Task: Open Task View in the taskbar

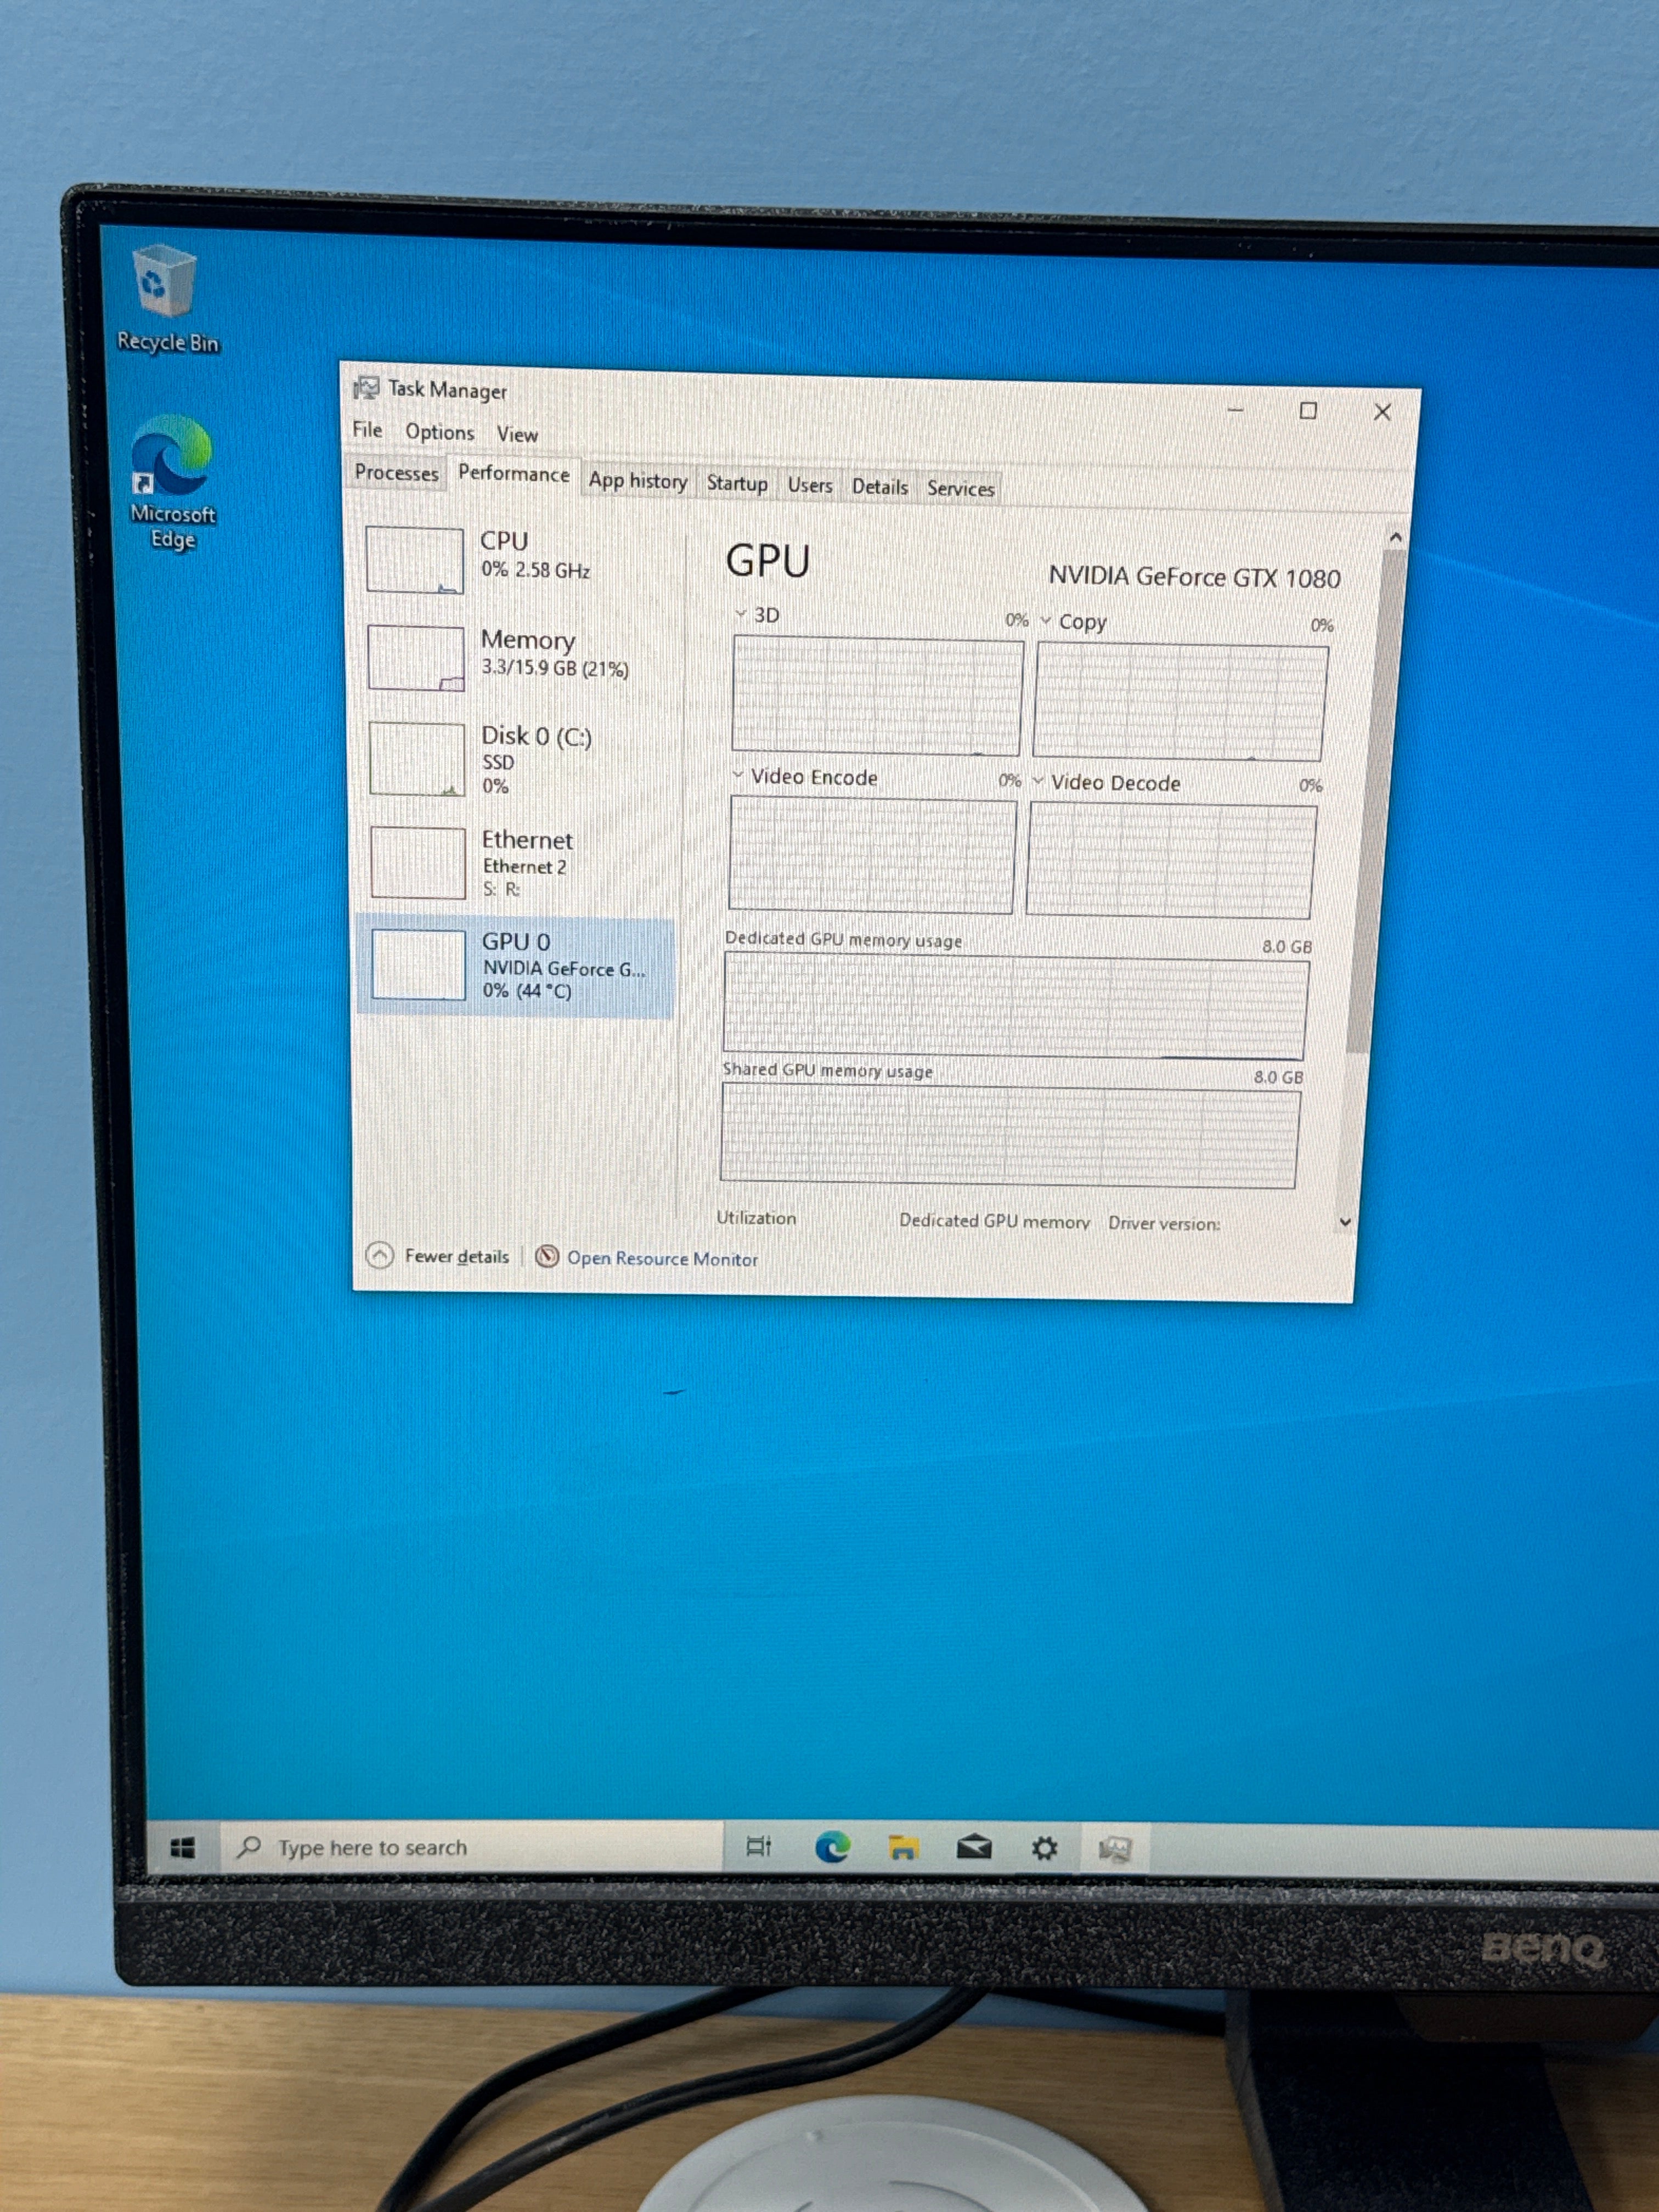Action: 759,1847
